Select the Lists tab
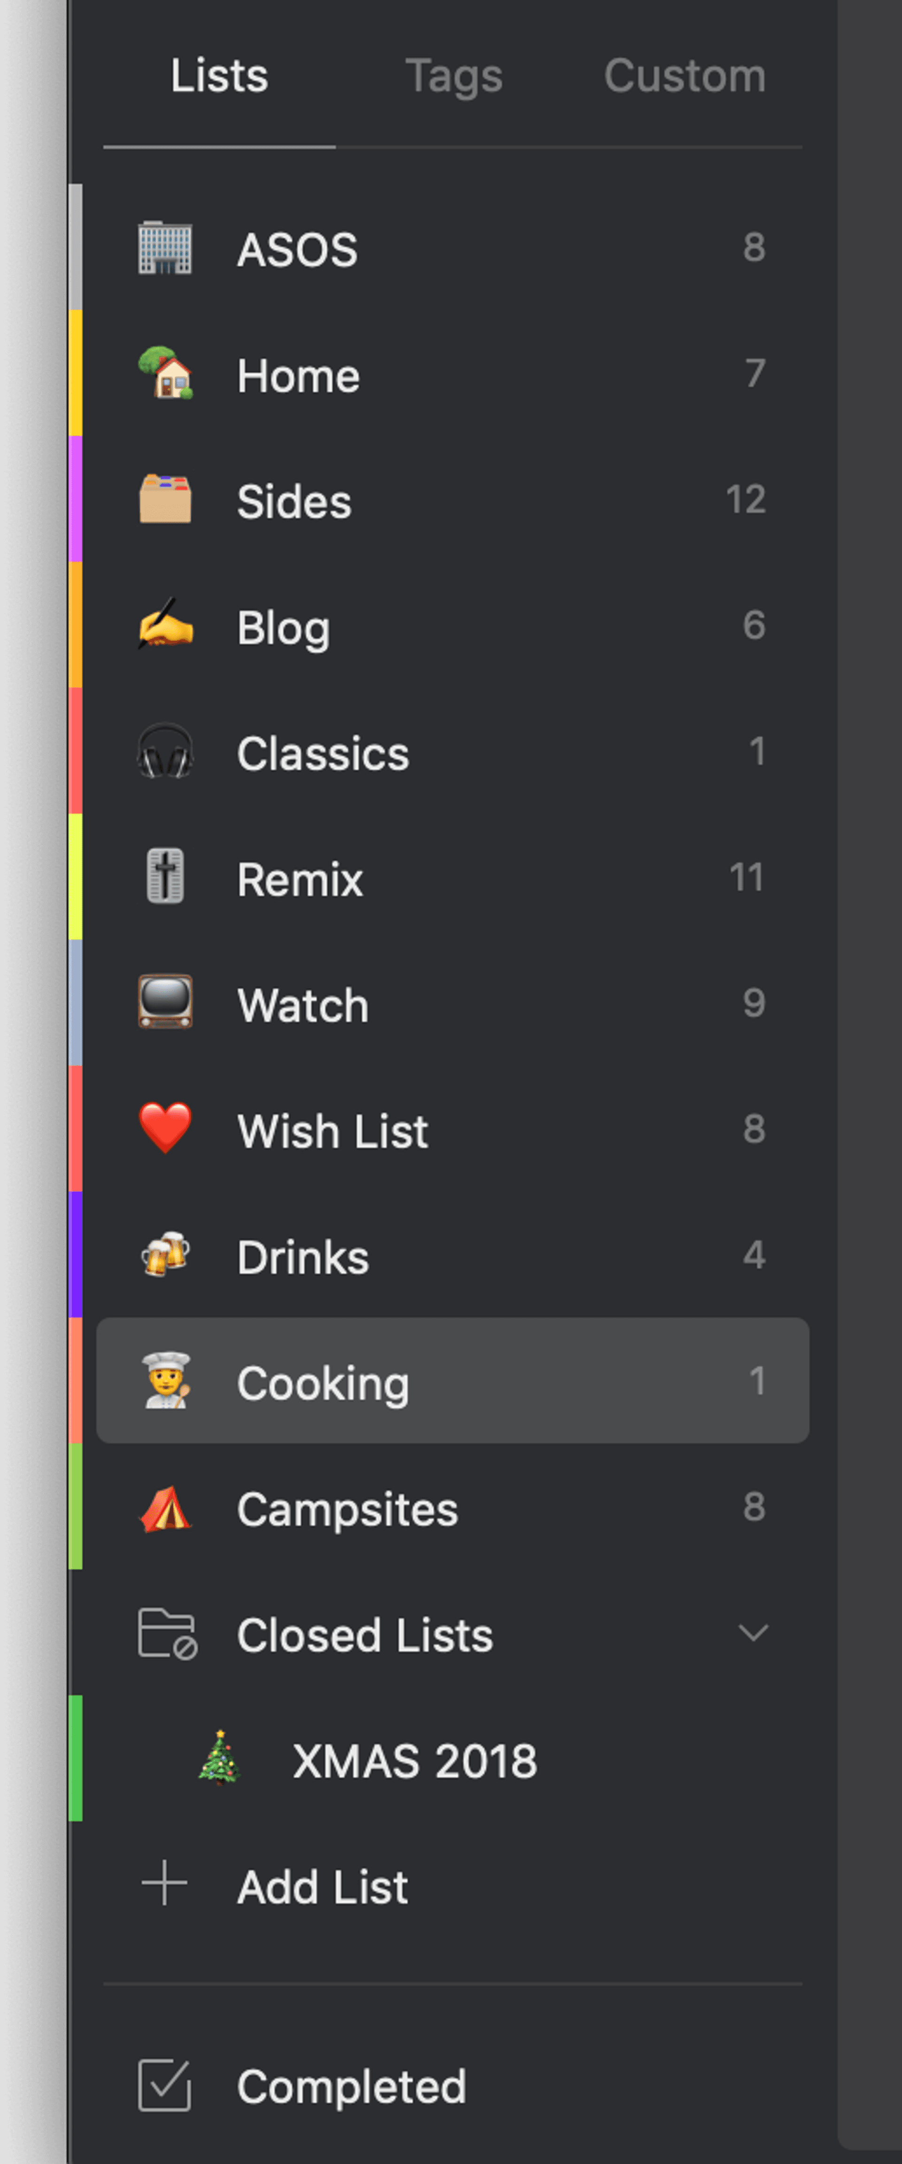 (219, 77)
